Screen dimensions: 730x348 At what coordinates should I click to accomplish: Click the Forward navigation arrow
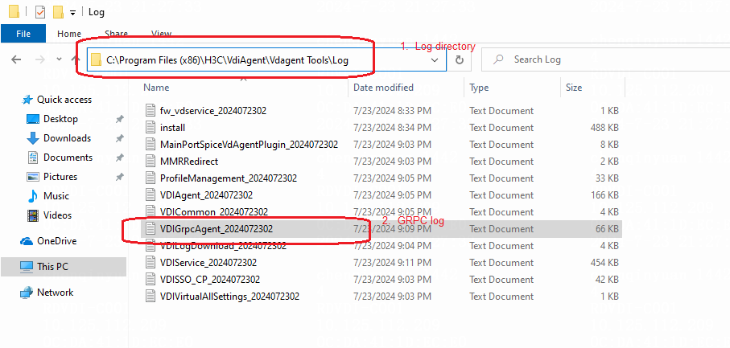pos(40,59)
